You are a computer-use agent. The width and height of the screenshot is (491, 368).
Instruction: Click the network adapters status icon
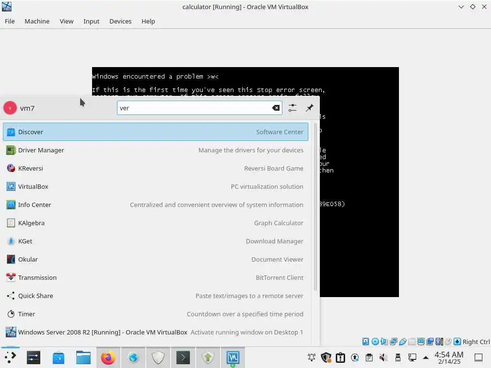pyautogui.click(x=393, y=341)
